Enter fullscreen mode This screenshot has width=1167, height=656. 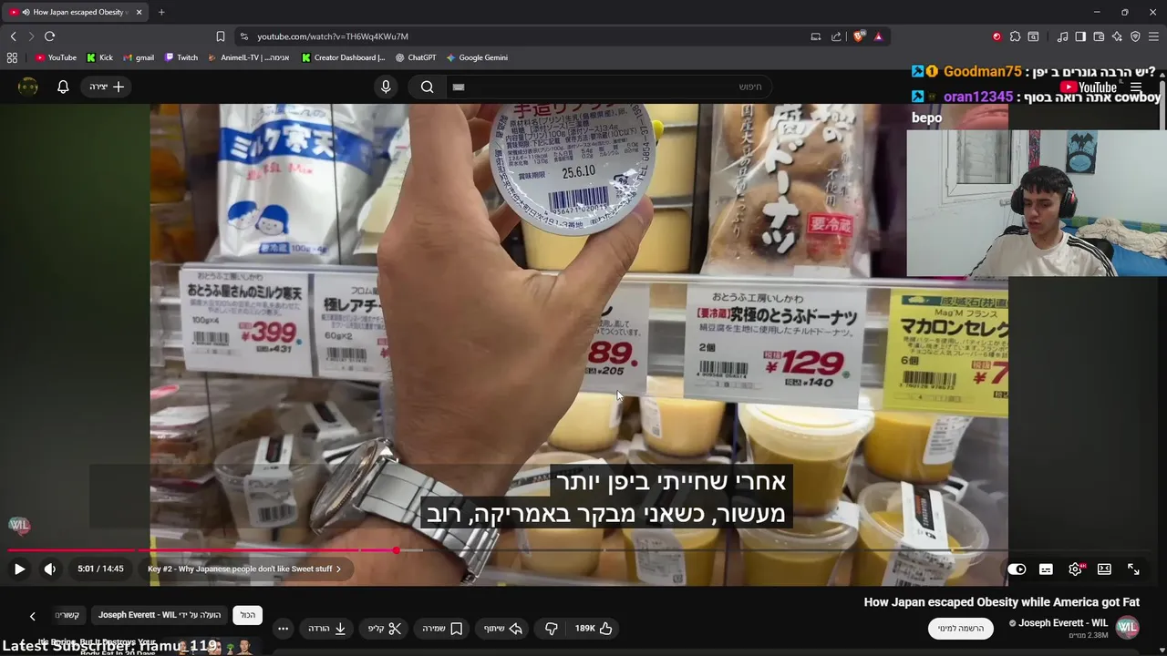(1133, 569)
